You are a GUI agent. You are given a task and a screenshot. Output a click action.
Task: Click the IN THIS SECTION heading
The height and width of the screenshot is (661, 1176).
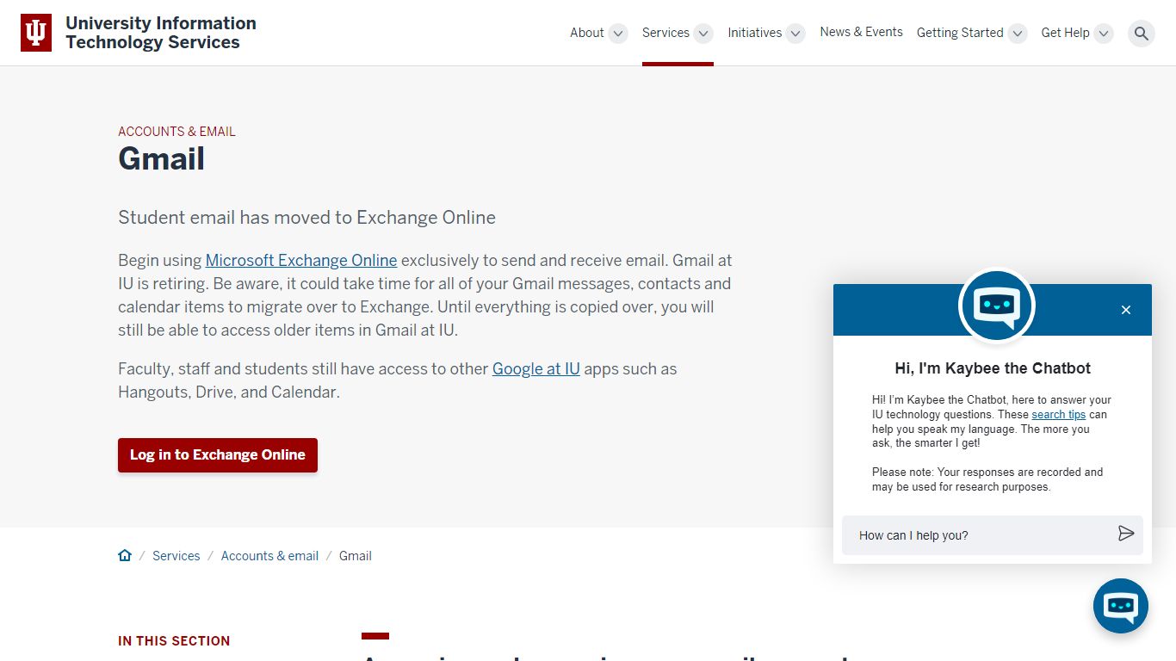tap(174, 641)
